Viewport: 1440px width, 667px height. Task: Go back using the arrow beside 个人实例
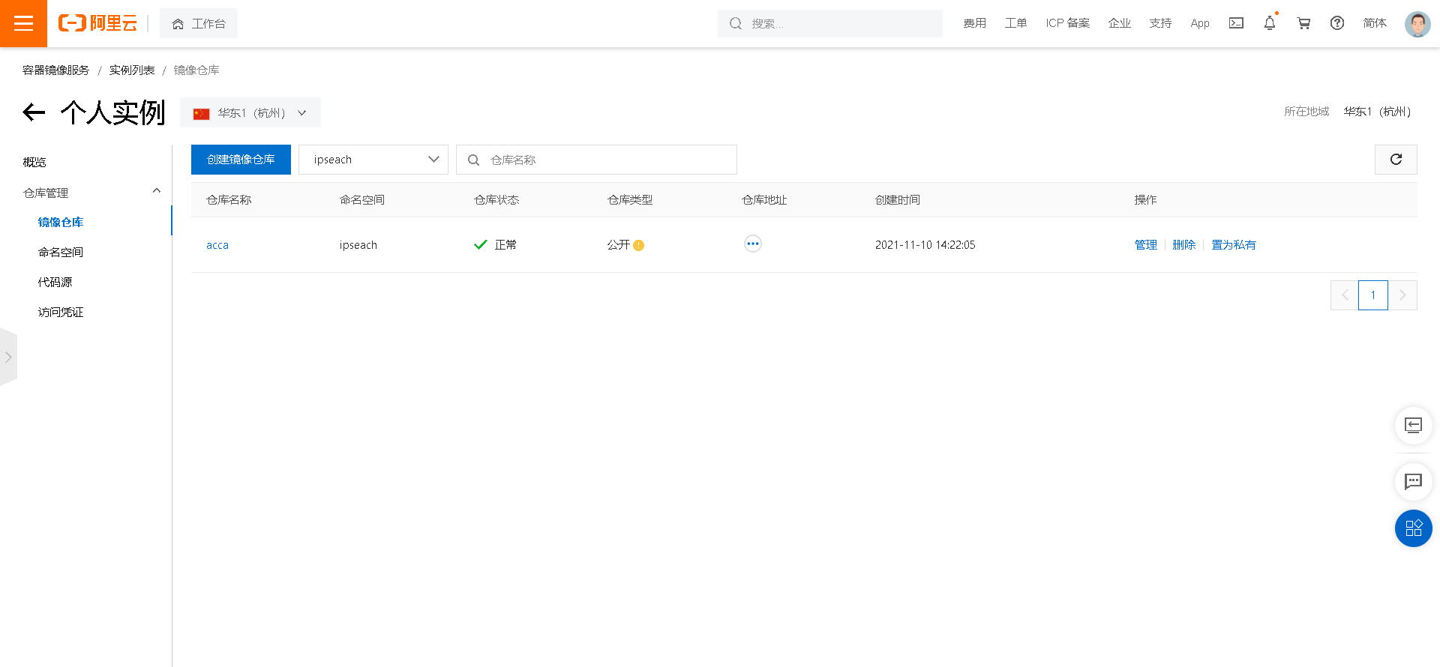[34, 112]
